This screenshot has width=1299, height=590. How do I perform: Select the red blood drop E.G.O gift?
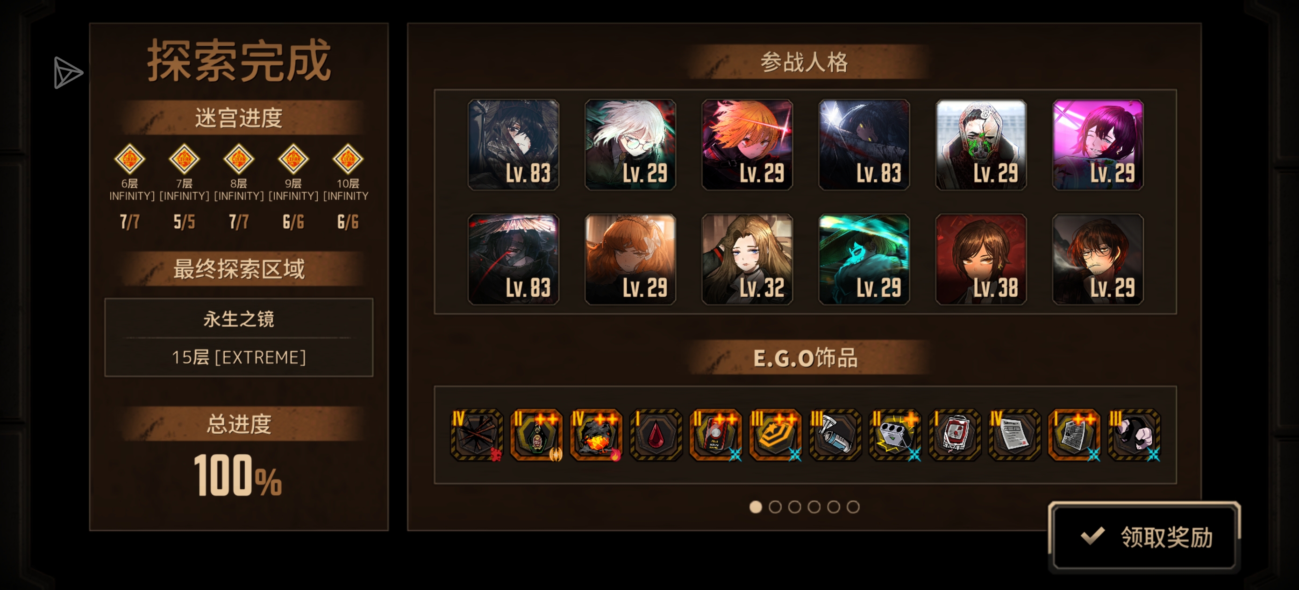[656, 434]
